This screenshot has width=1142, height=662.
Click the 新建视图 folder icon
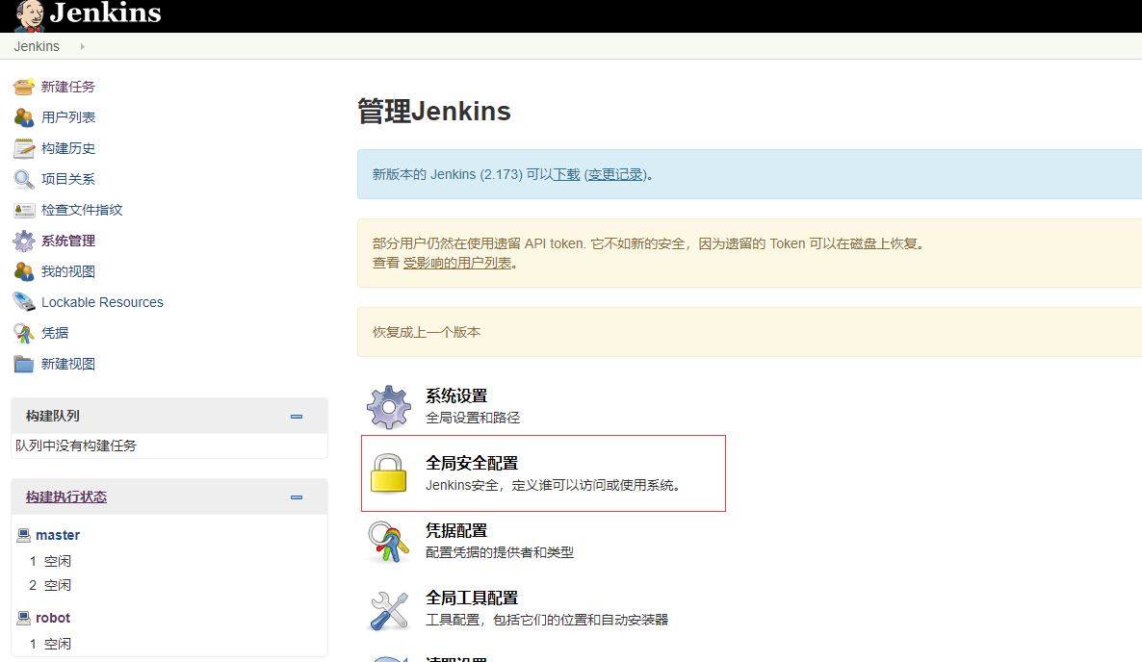pyautogui.click(x=23, y=364)
